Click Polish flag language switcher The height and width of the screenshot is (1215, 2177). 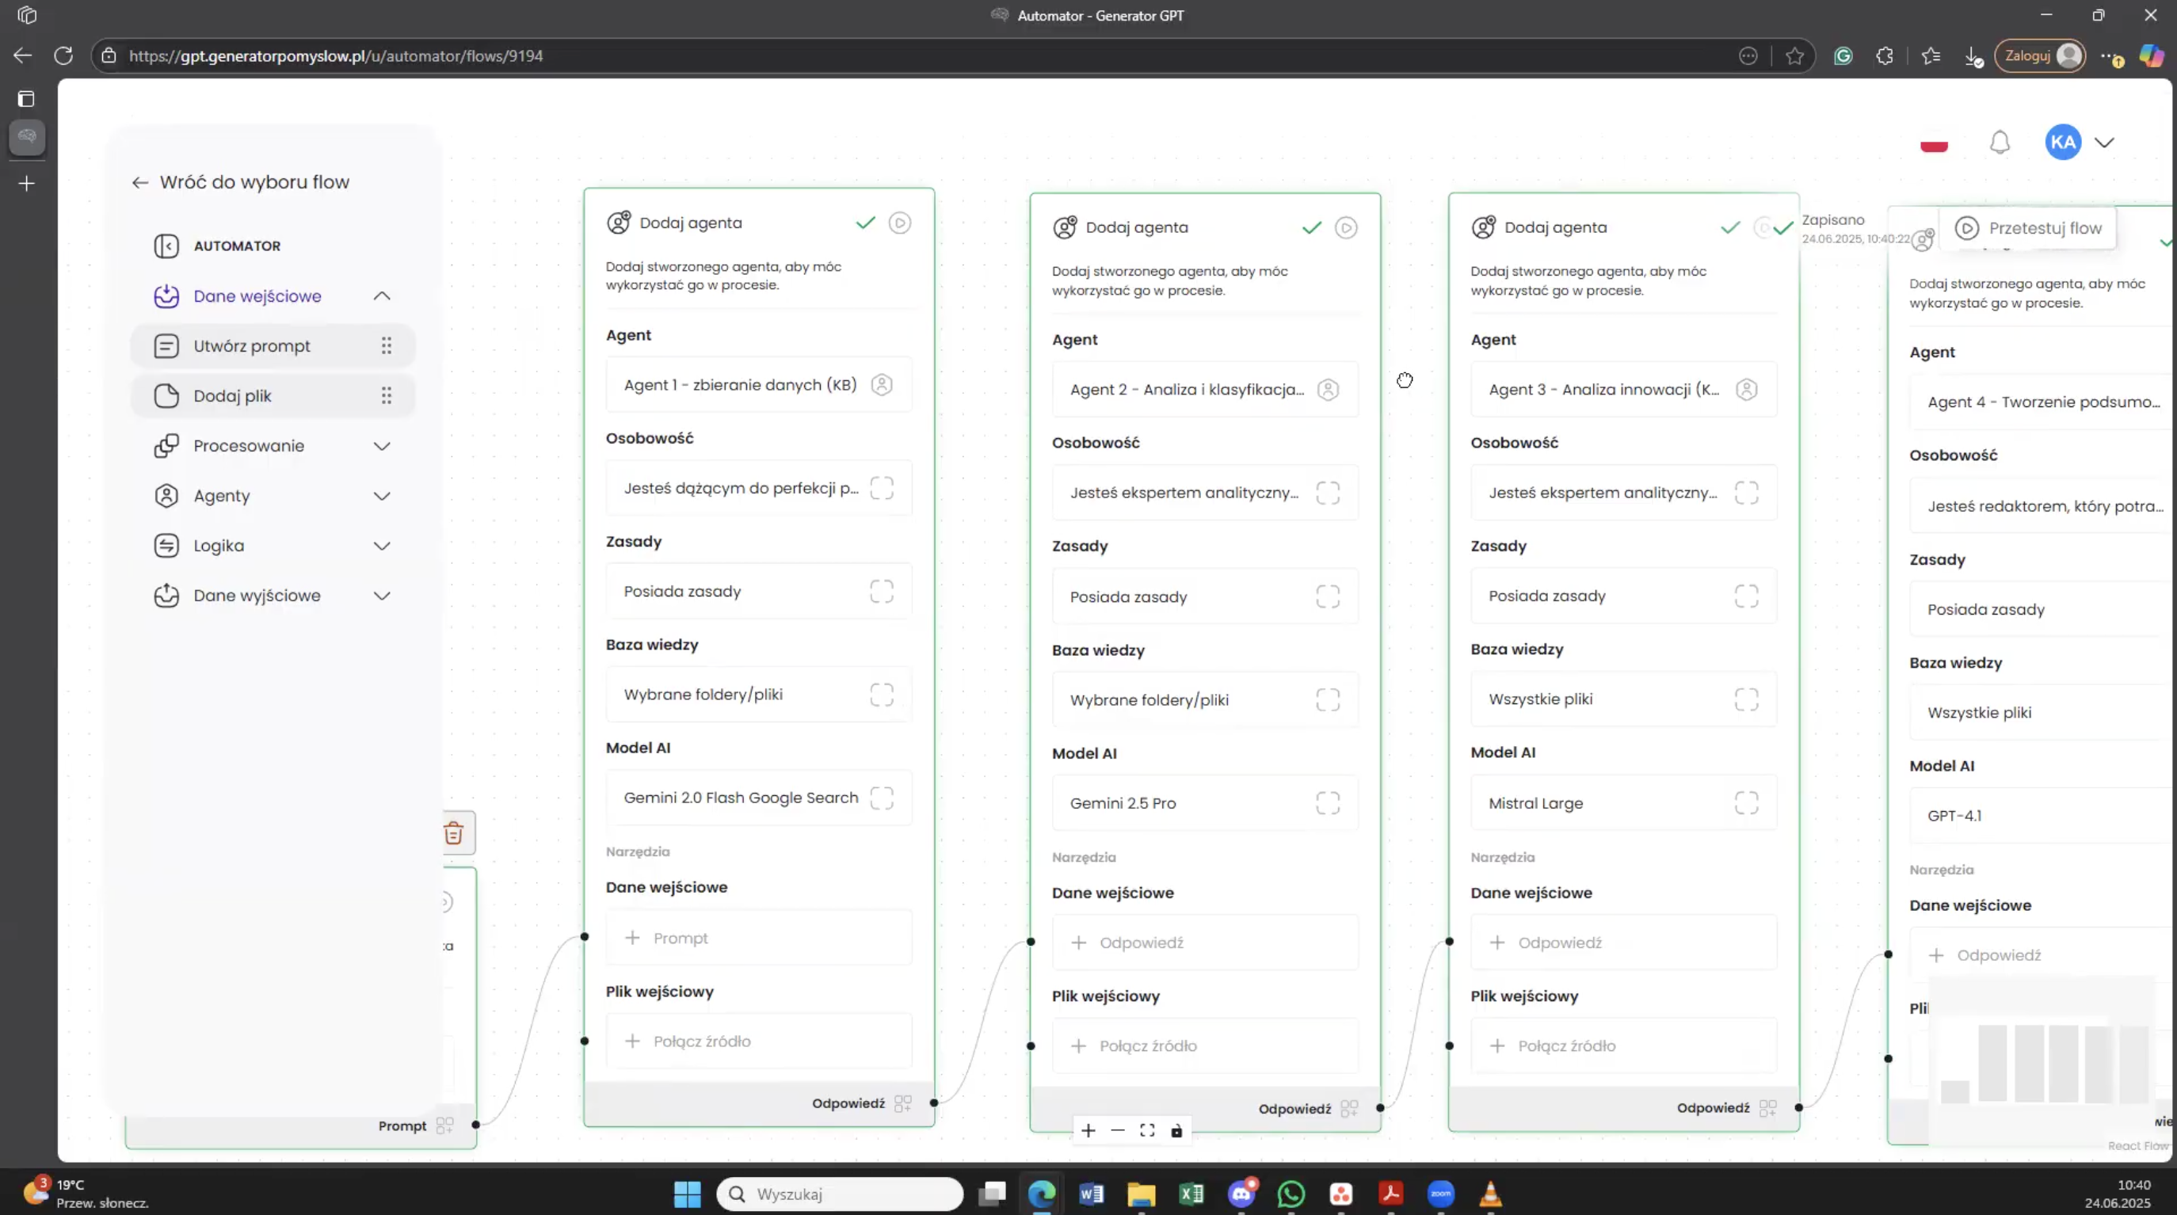(x=1934, y=145)
